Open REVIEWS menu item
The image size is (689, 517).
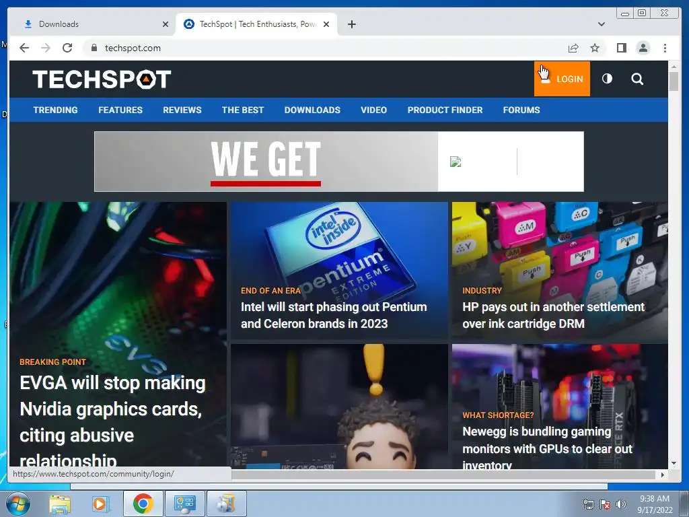(x=182, y=110)
